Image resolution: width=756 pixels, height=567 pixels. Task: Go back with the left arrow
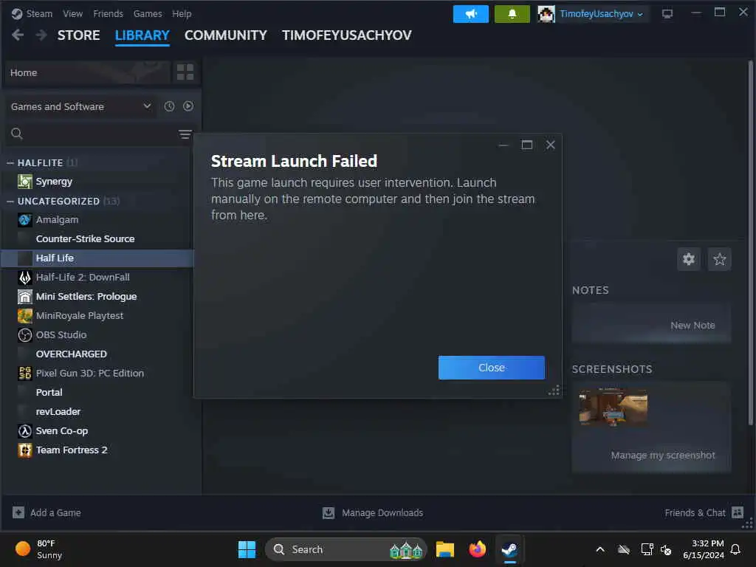click(18, 35)
